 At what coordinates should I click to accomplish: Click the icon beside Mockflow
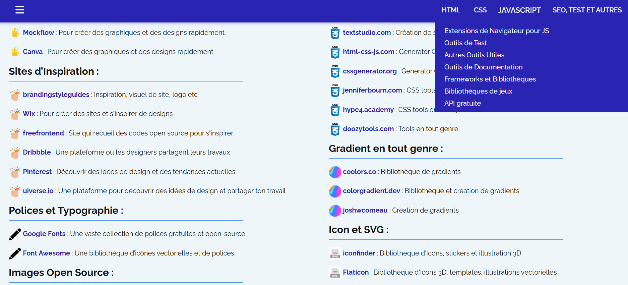pos(15,33)
